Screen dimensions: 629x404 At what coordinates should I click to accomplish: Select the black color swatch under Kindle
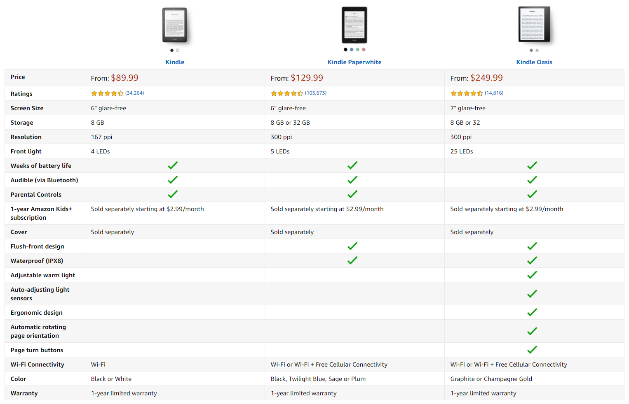[x=172, y=50]
